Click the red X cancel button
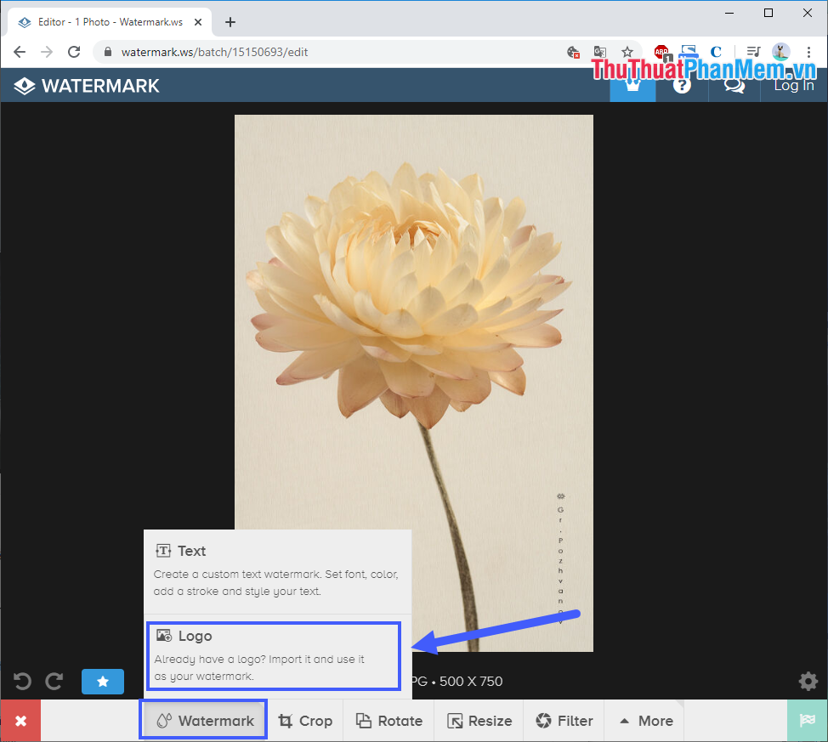The width and height of the screenshot is (828, 742). tap(20, 721)
